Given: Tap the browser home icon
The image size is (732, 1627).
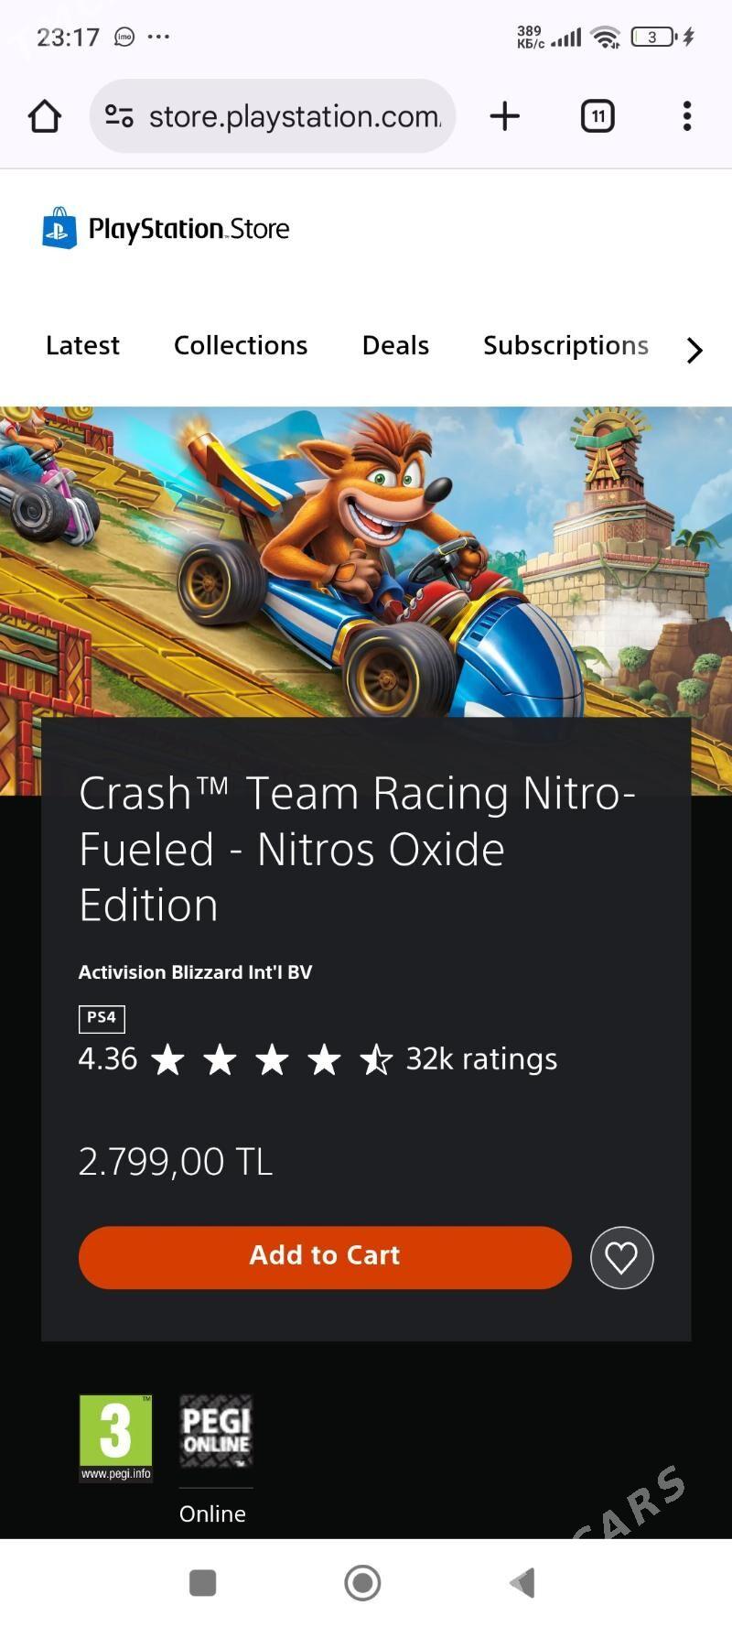Looking at the screenshot, I should 45,116.
